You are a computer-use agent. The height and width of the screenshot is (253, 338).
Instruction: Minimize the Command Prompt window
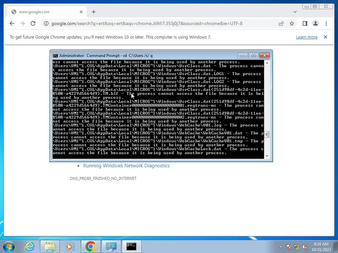[x=243, y=56]
